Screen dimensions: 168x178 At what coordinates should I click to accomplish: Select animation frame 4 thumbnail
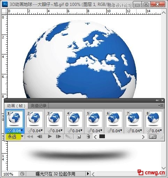[74, 119]
